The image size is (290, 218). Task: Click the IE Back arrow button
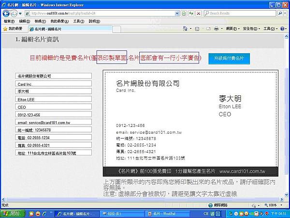point(6,14)
